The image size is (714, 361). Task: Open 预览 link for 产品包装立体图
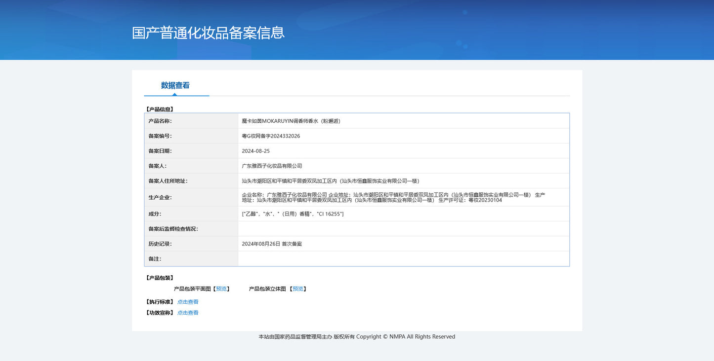tap(298, 289)
